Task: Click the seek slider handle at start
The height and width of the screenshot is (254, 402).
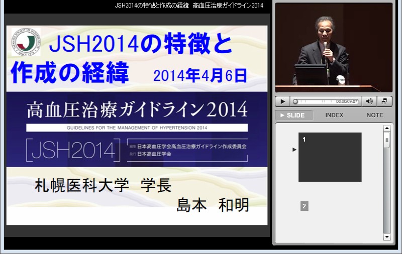Action: (295, 101)
